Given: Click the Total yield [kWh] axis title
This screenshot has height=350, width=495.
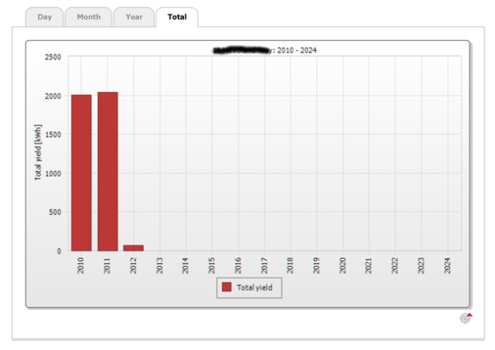Looking at the screenshot, I should click(x=37, y=155).
